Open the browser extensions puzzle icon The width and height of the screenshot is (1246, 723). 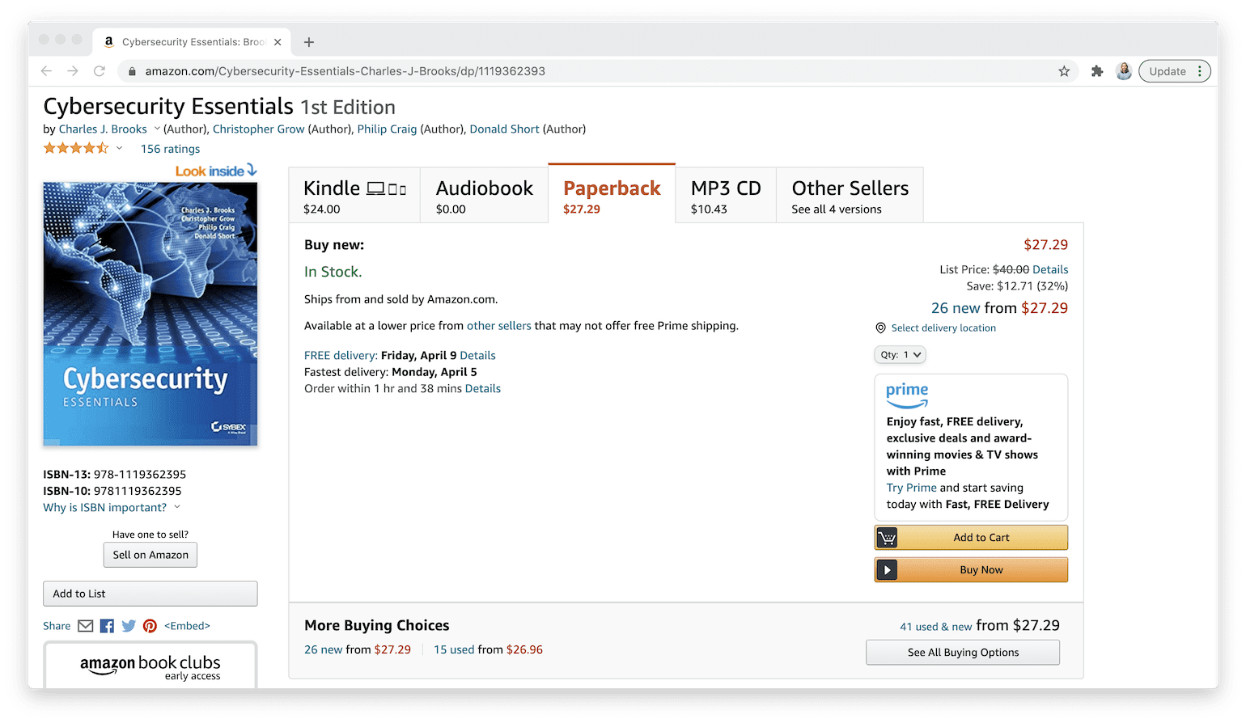[x=1096, y=71]
